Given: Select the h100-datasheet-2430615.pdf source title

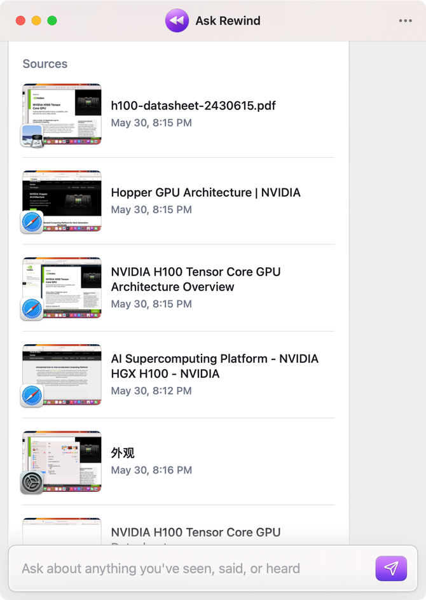Looking at the screenshot, I should click(193, 106).
